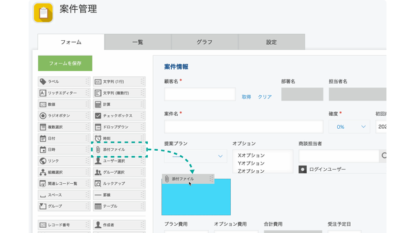
Task: Choose the 文字列 (複数行) field item
Action: [x=119, y=93]
